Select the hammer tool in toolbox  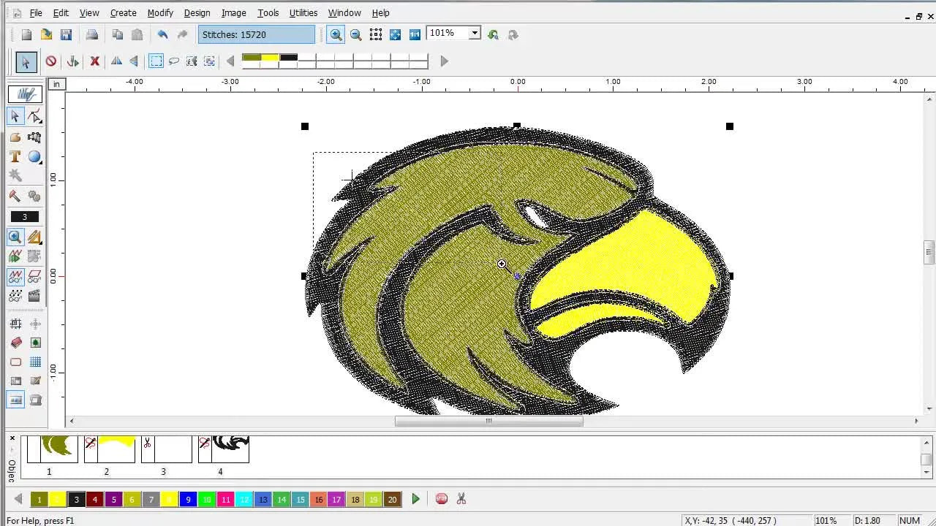click(15, 197)
